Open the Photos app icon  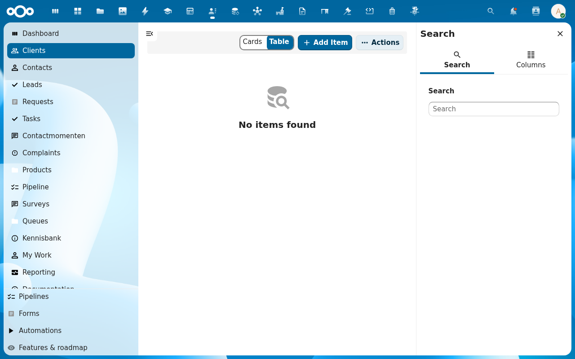tap(123, 11)
